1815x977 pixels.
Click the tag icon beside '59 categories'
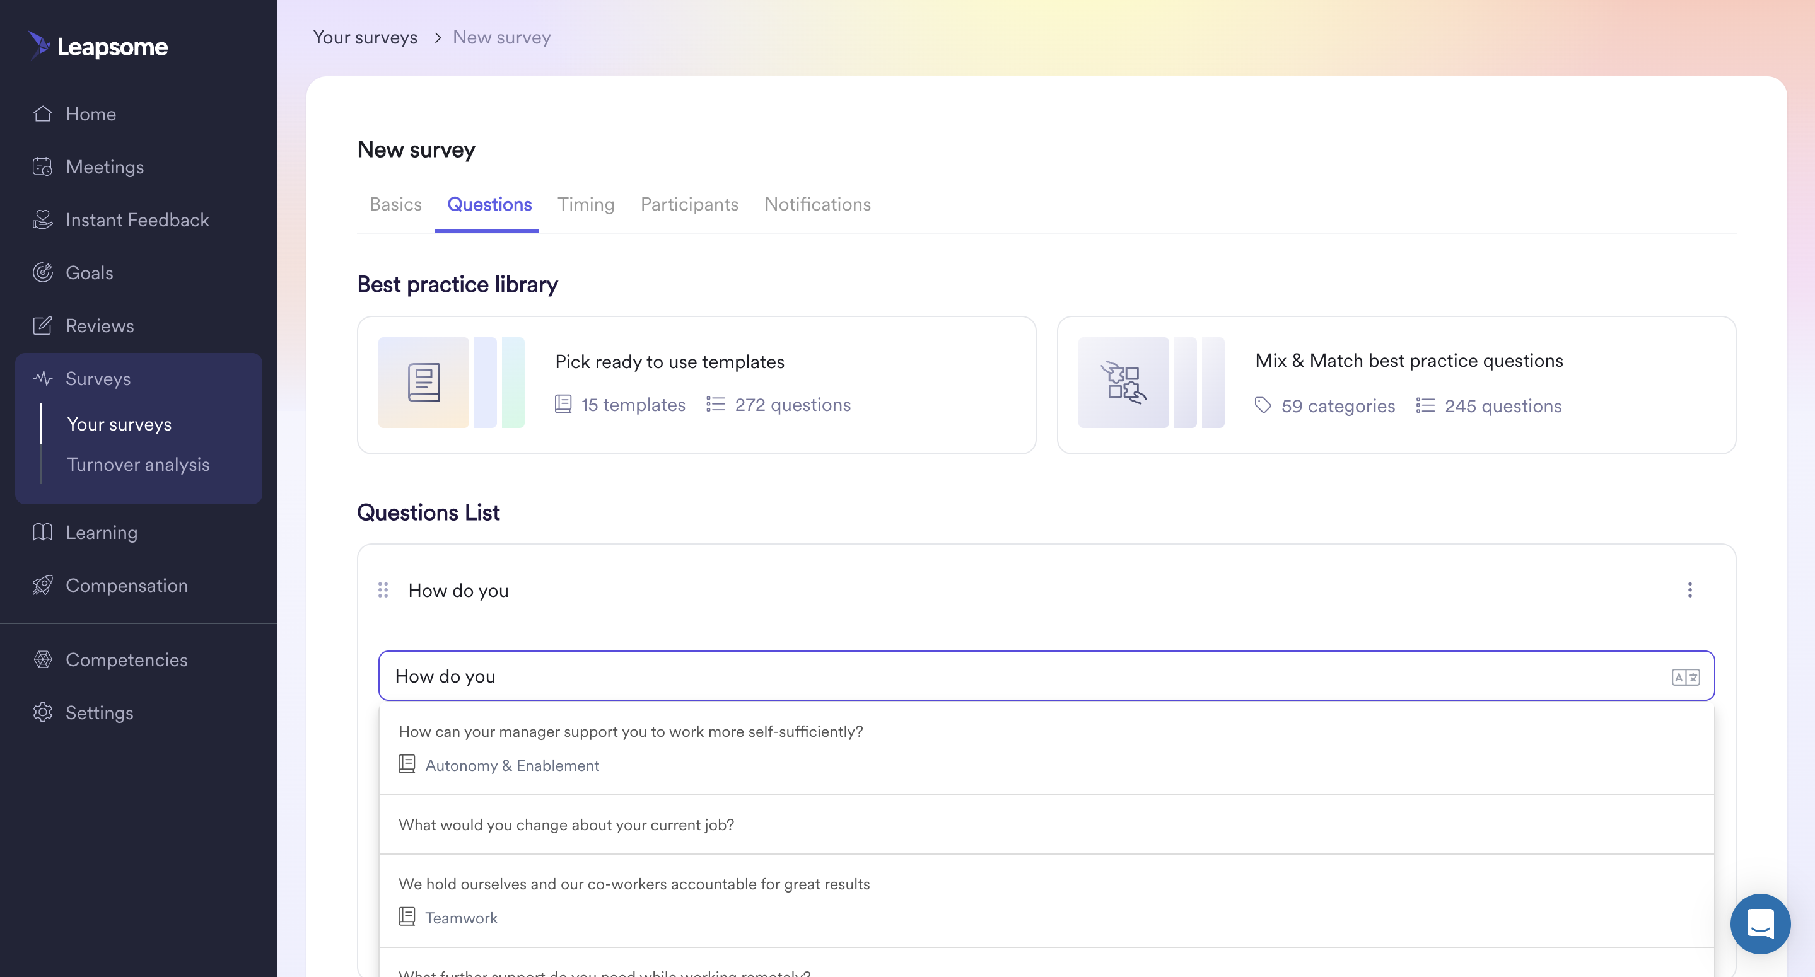pos(1263,405)
